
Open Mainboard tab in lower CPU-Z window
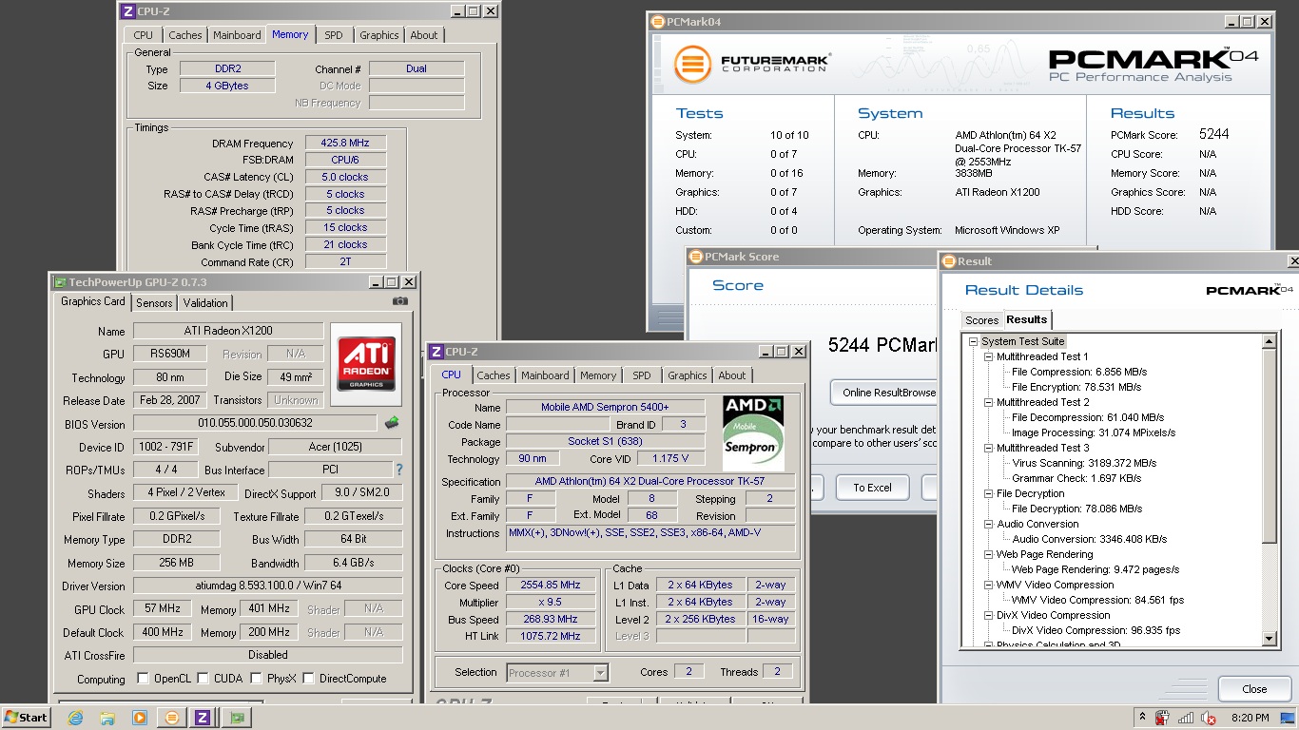coord(545,375)
